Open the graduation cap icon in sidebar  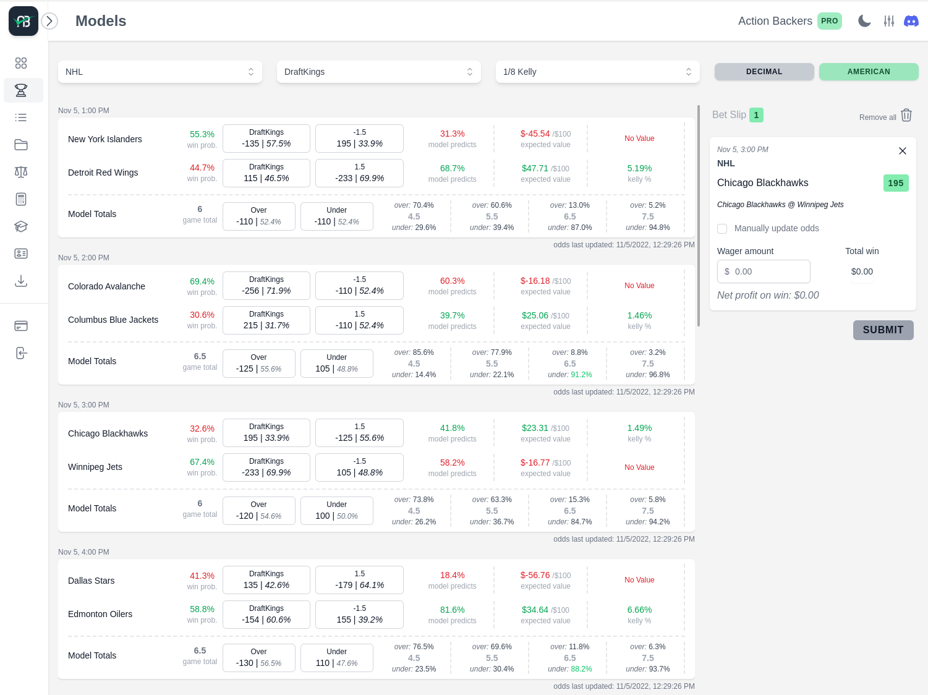click(21, 226)
